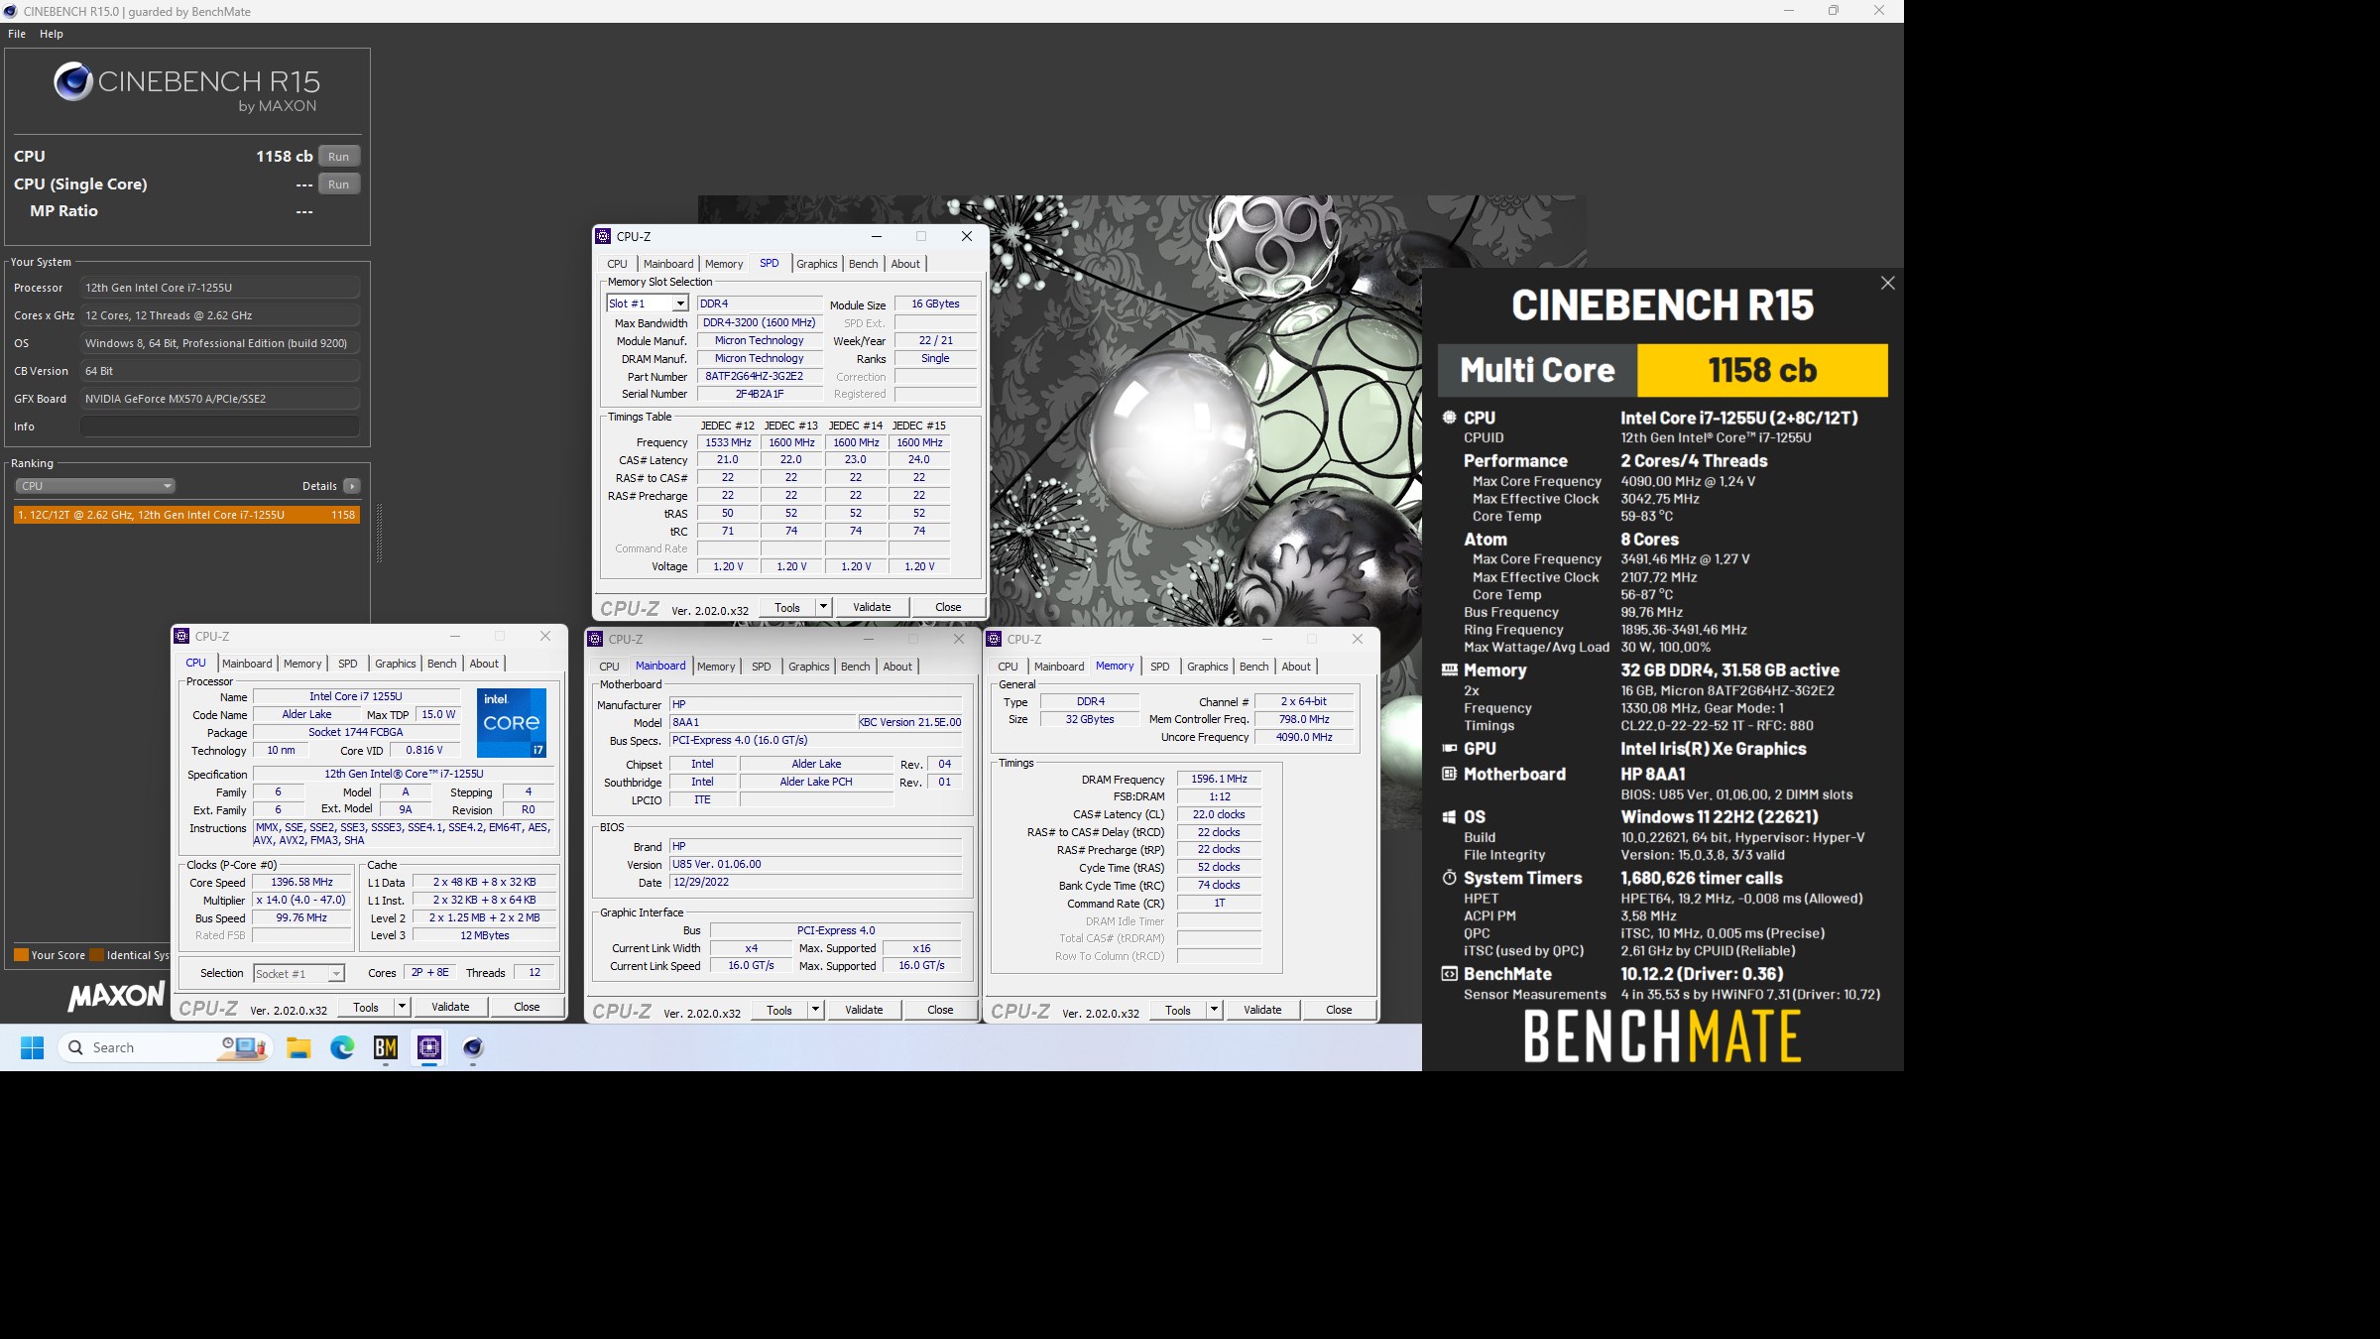Click Tools button in Memory window

click(x=1178, y=1010)
